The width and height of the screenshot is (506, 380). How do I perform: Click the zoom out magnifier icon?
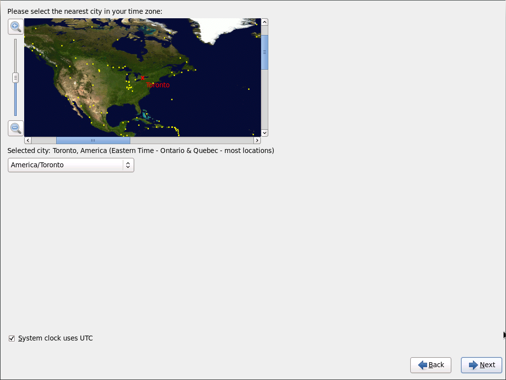click(15, 128)
